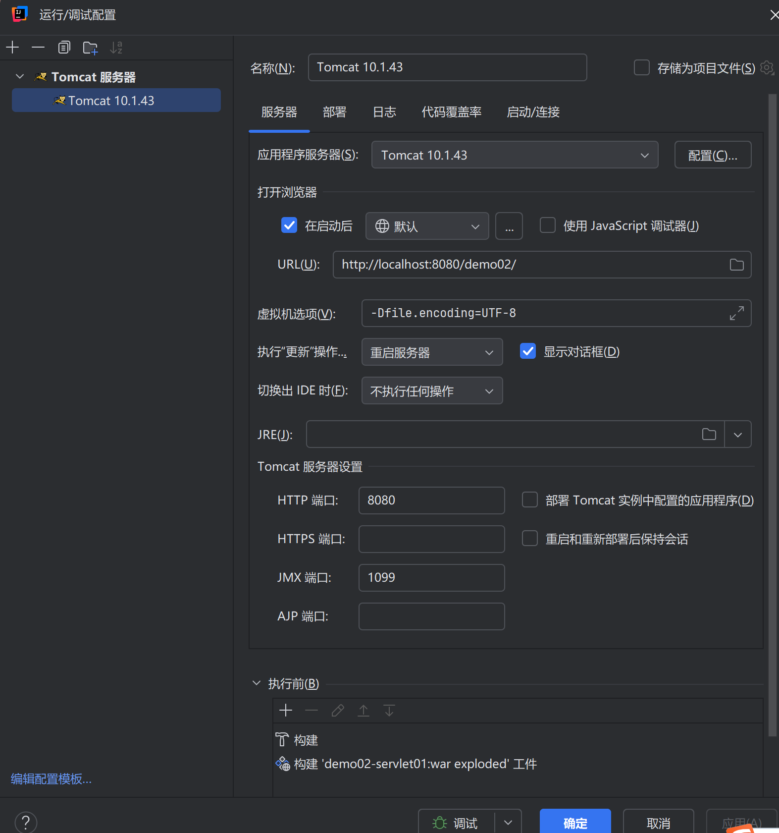Create a new configuration folder
This screenshot has width=779, height=833.
pos(90,48)
